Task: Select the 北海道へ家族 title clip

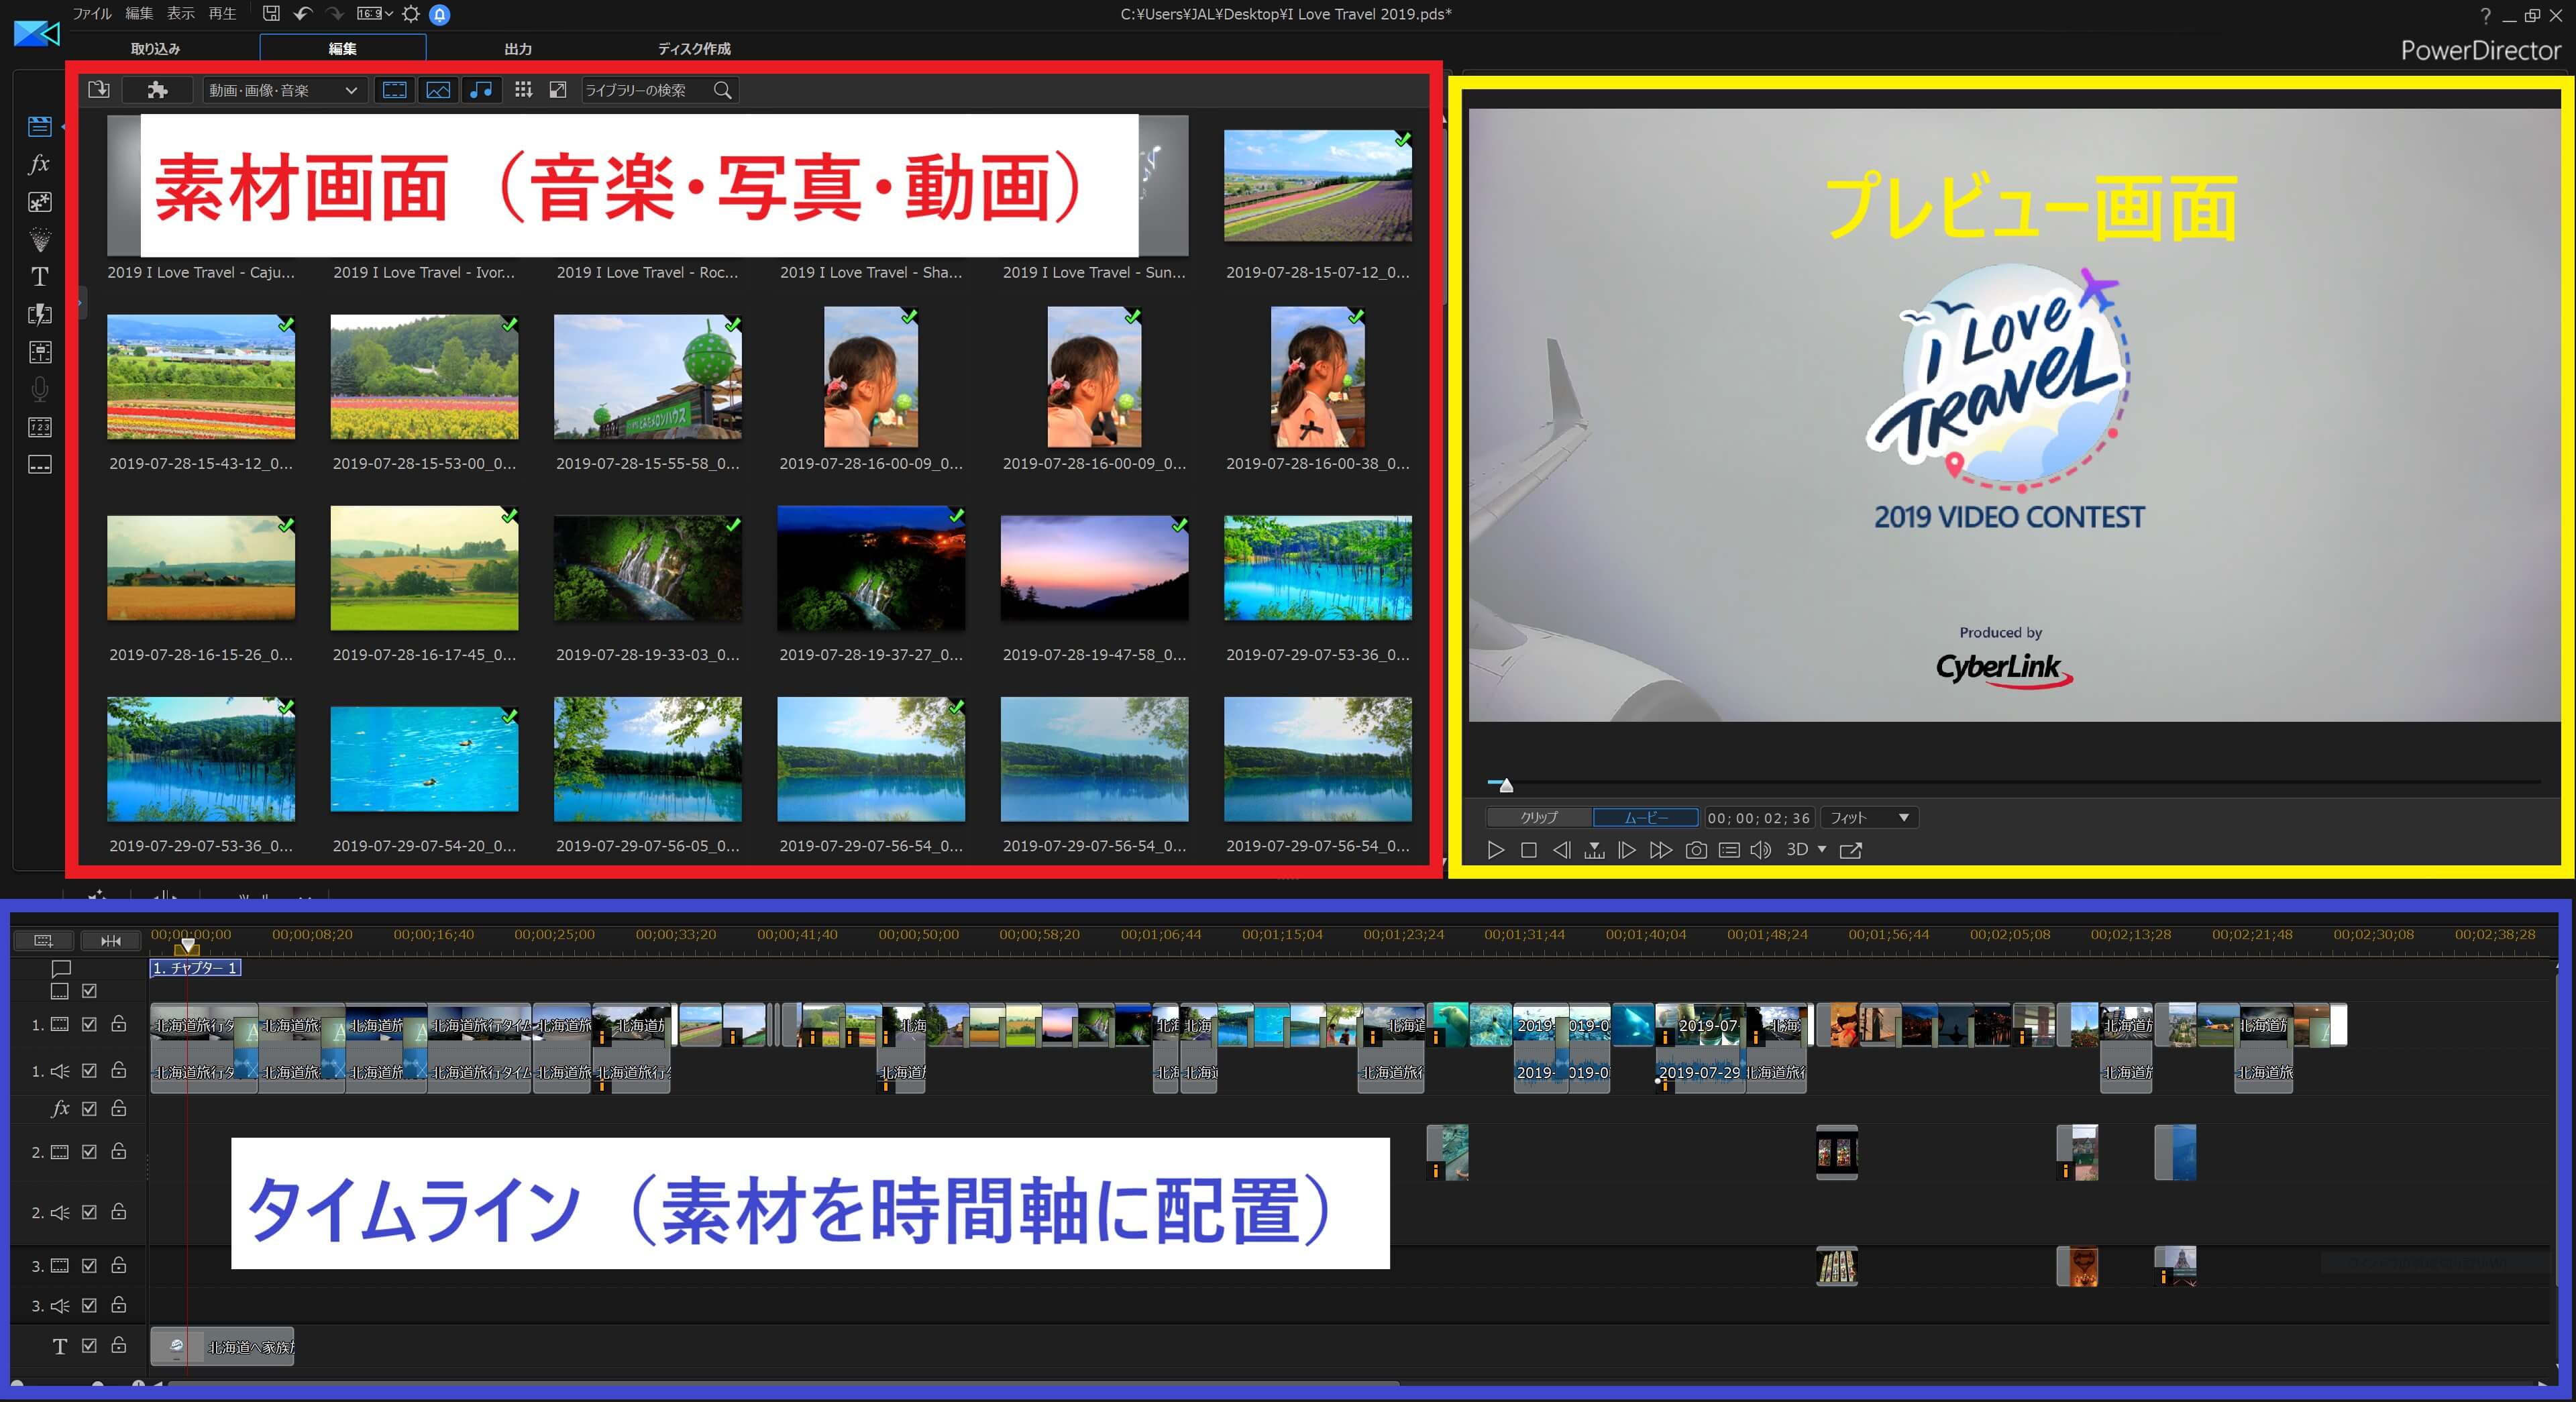Action: 222,1347
